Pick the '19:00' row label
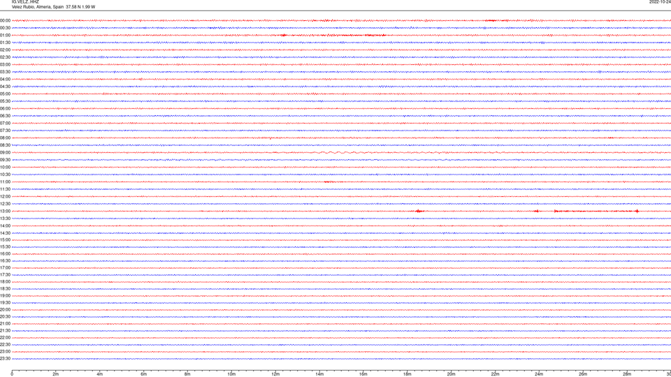Viewport: 671px width, 377px height. click(5, 296)
